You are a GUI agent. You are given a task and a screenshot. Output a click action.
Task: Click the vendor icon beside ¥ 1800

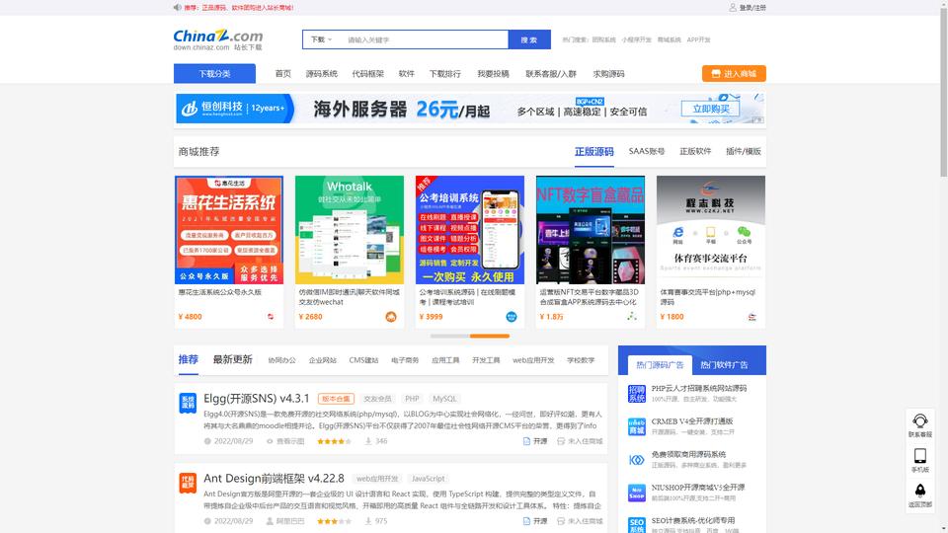[x=752, y=317]
